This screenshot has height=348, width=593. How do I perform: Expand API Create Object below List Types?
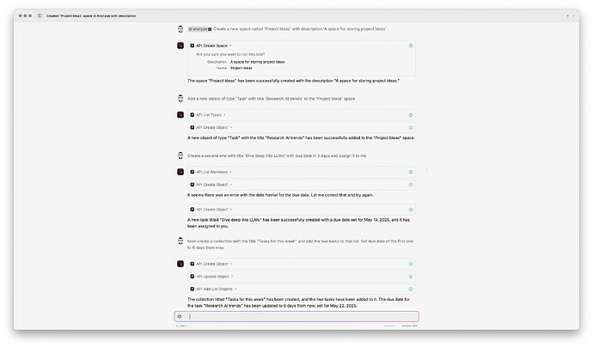(231, 127)
